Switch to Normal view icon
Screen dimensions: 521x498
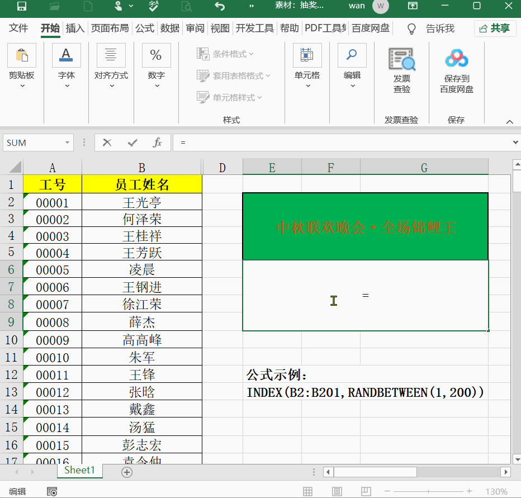(307, 491)
